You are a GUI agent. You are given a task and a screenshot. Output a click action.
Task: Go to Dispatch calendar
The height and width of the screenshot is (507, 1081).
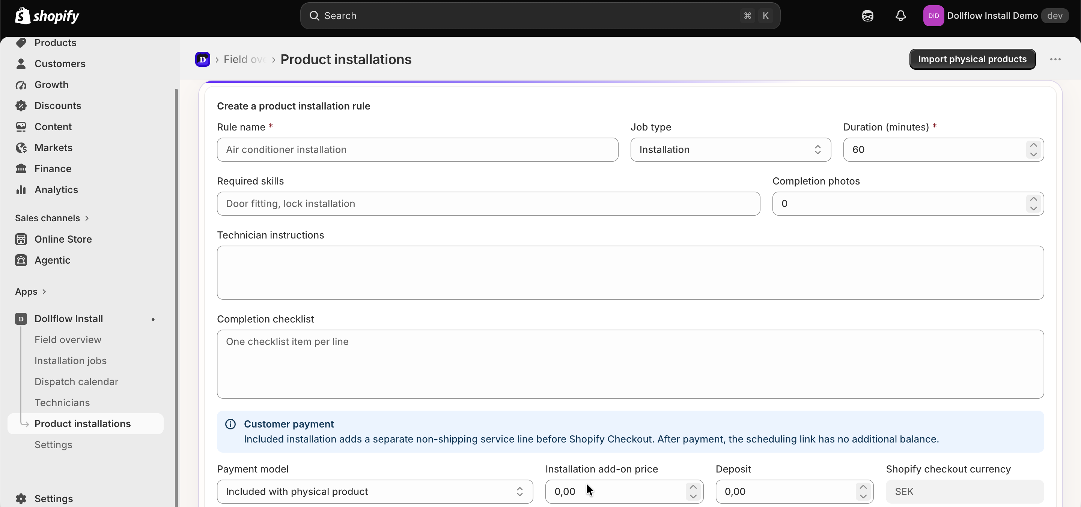coord(76,382)
